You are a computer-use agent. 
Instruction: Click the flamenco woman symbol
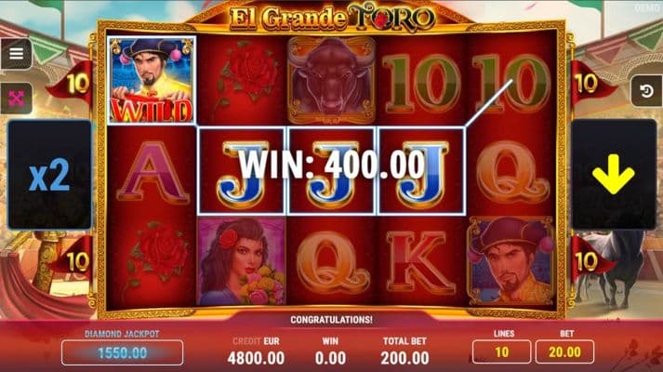242,261
